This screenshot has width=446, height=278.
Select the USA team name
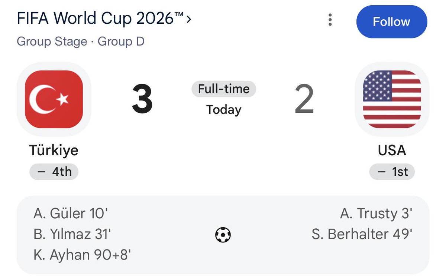[x=392, y=150]
